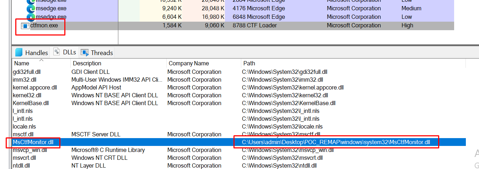Click the ctfmon.exe process icon
This screenshot has height=169, width=479.
point(25,26)
